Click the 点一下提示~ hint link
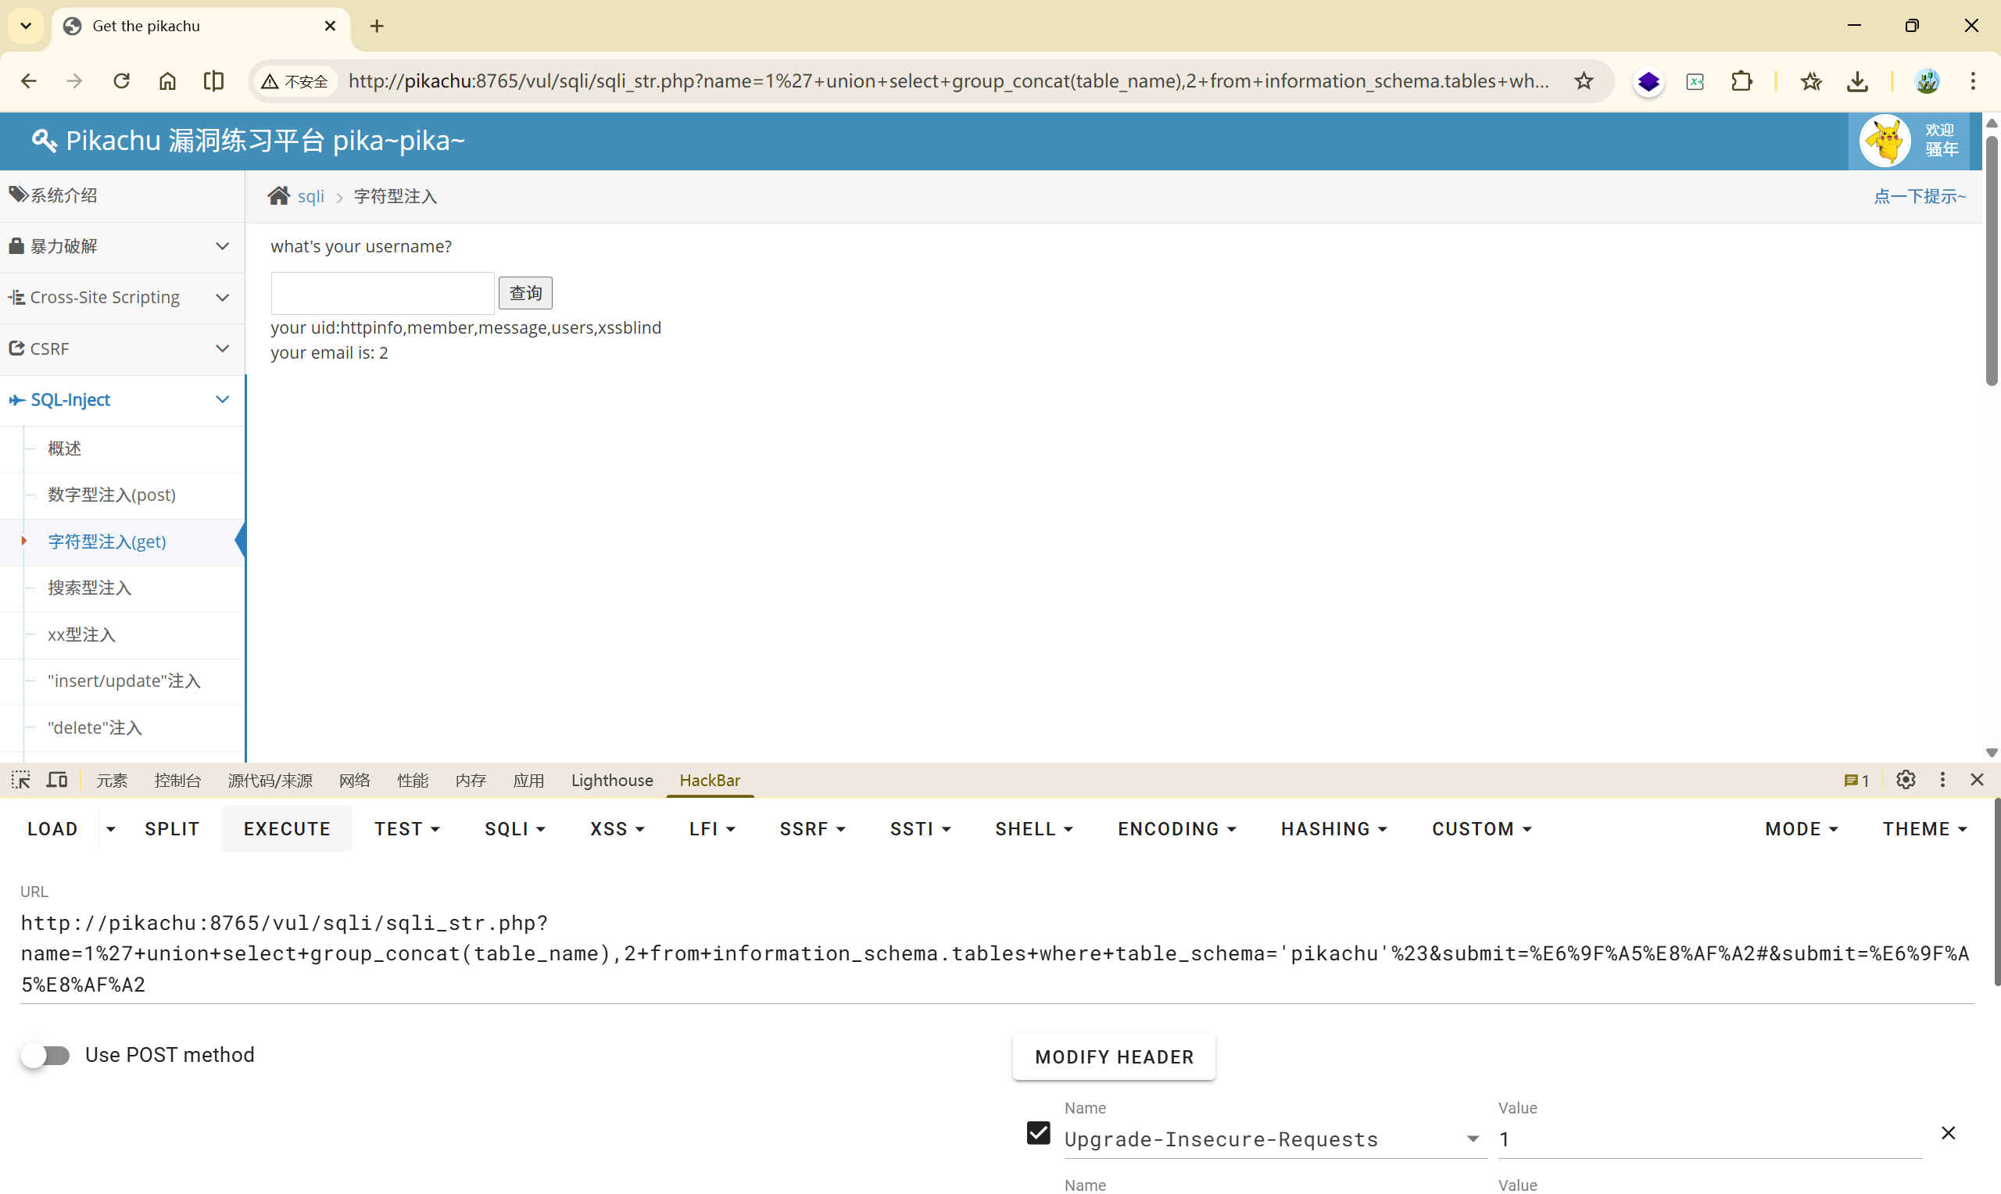This screenshot has width=2001, height=1194. coord(1920,195)
